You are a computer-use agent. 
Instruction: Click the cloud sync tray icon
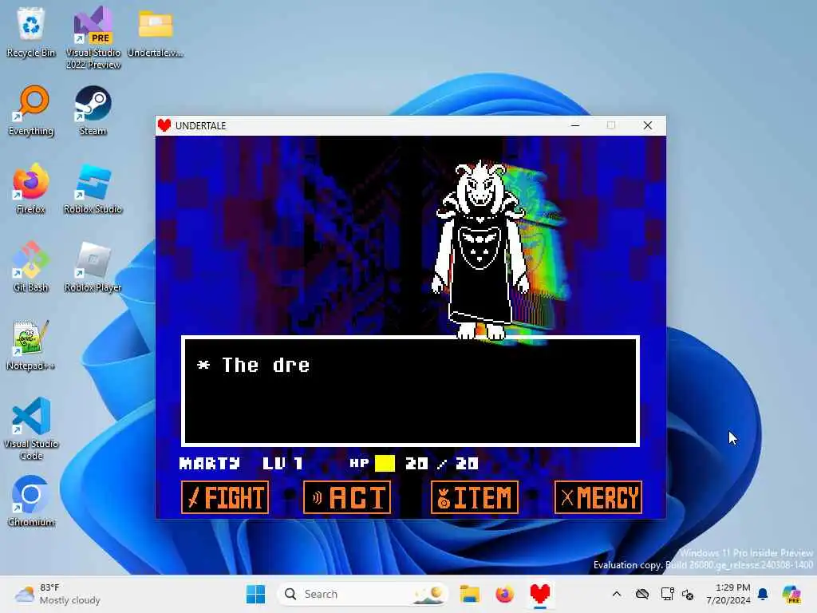pos(642,594)
